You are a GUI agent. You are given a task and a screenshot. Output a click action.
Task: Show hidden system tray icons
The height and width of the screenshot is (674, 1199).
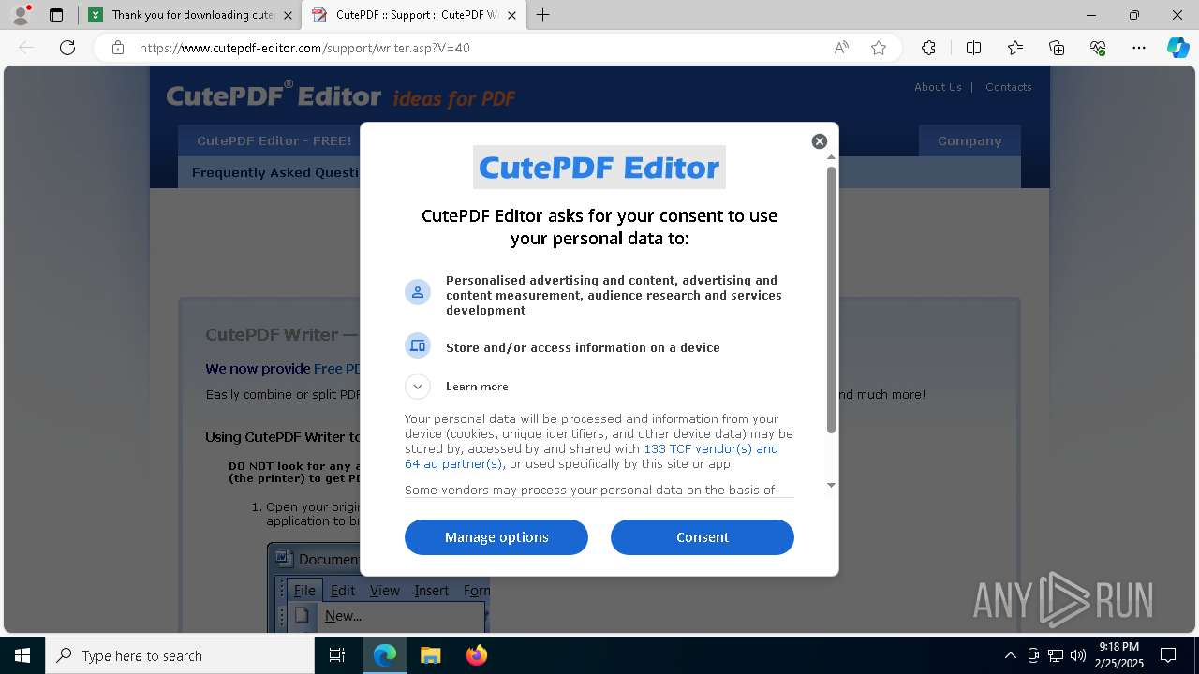click(1010, 655)
